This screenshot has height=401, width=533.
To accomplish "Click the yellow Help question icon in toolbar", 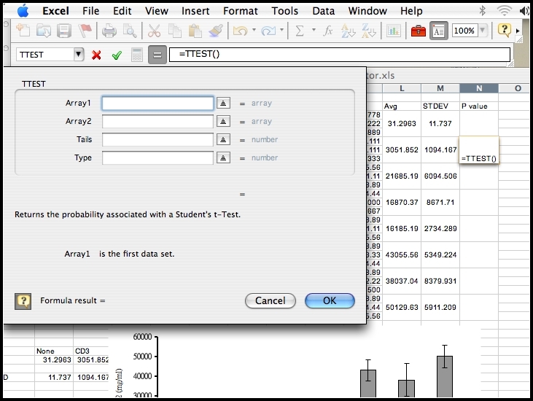I will [504, 31].
